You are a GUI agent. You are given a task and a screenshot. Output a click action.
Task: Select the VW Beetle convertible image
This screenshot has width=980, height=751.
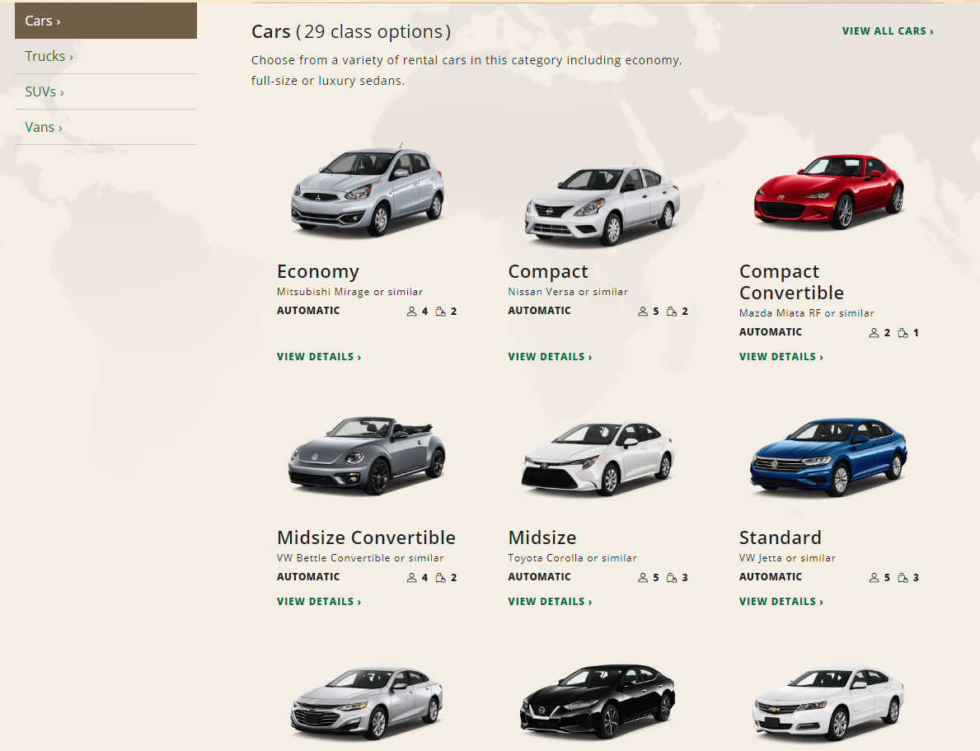[x=367, y=455]
